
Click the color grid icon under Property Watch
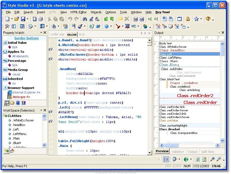[x=23, y=103]
